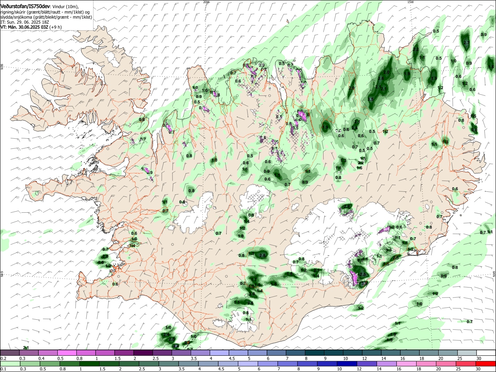
Task: Click the forecast valid time 'VT: Mán. 30.06.2025 03Z'
Action: click(x=24, y=27)
